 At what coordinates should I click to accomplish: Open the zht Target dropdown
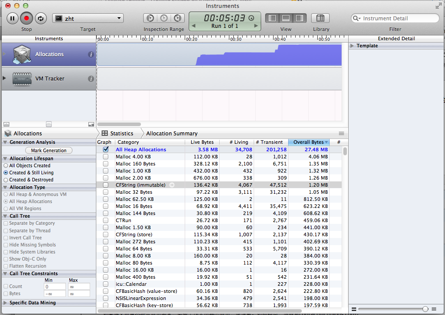pos(88,19)
